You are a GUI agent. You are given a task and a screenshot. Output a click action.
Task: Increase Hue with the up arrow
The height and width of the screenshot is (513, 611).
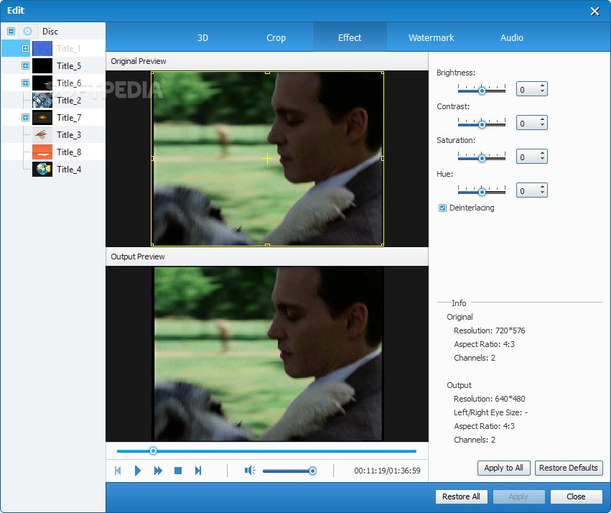click(542, 187)
